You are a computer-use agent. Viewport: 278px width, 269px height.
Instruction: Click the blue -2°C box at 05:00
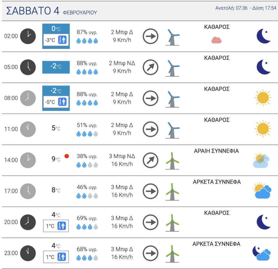pos(56,67)
